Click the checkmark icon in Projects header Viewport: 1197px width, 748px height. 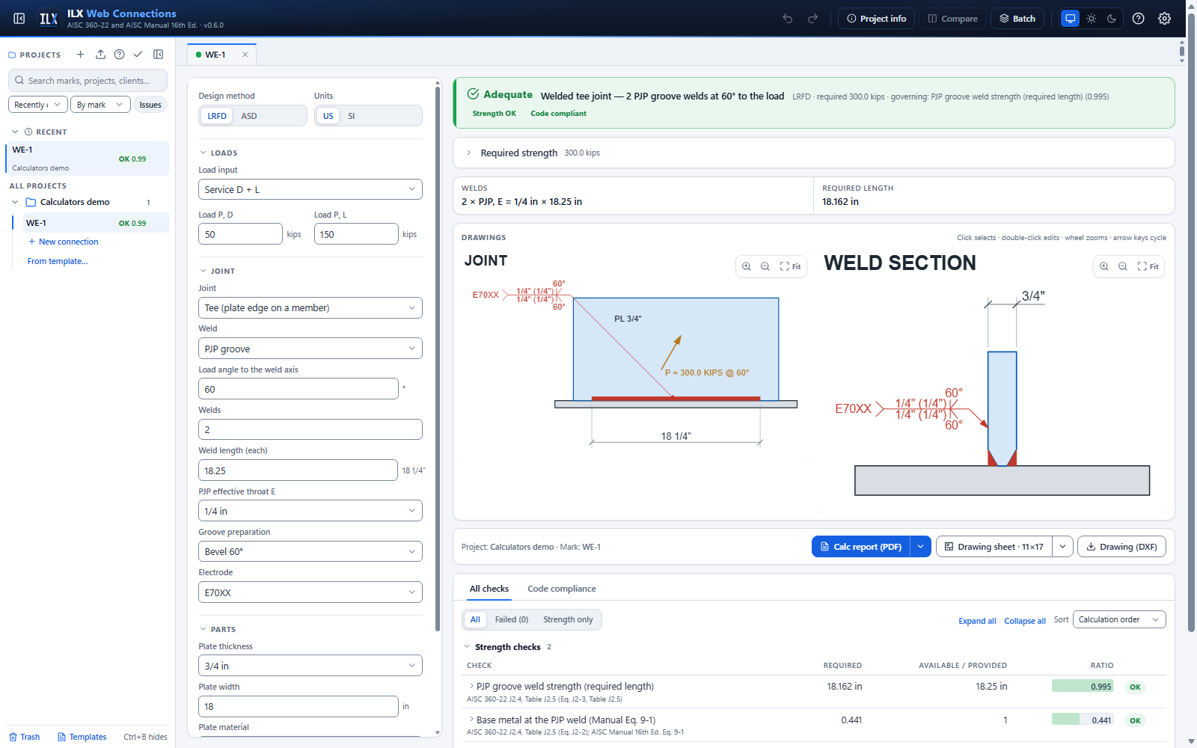pyautogui.click(x=138, y=55)
